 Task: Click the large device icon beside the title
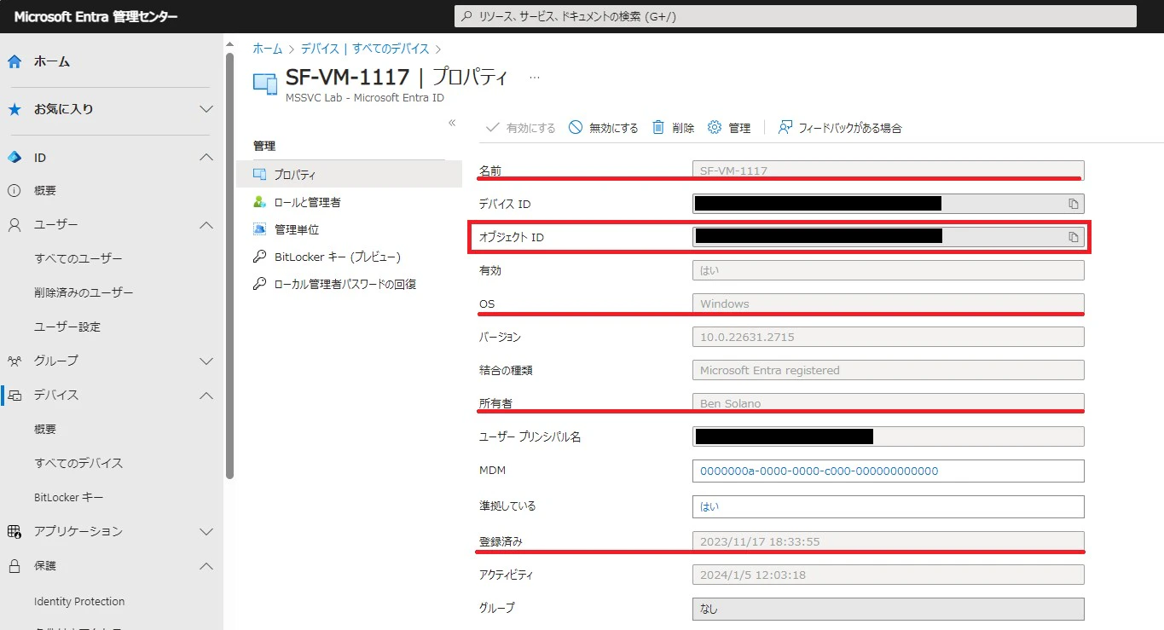click(x=266, y=83)
